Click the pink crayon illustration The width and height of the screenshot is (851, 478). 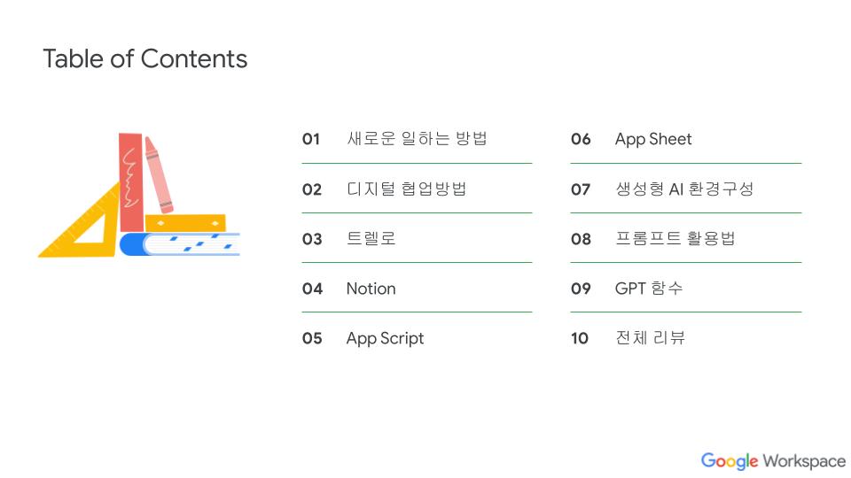[x=159, y=174]
